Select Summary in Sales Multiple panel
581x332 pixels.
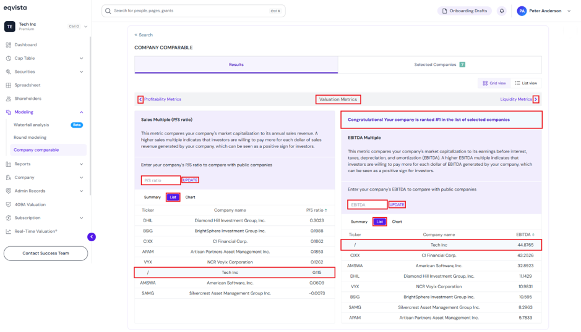(152, 197)
